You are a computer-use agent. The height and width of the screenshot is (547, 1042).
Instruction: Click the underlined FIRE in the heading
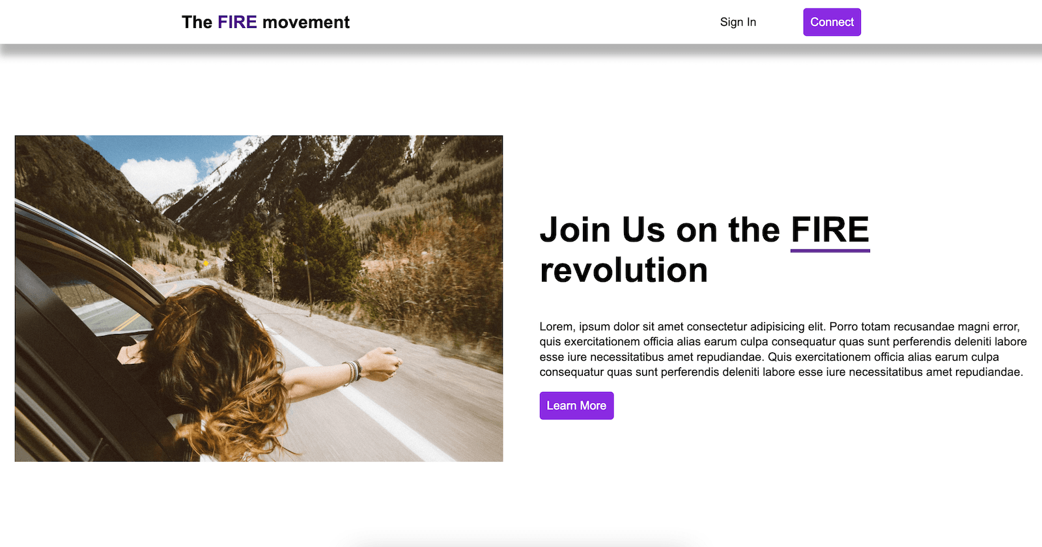click(830, 231)
